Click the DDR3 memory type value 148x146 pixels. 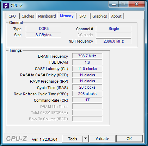pyautogui.click(x=43, y=28)
